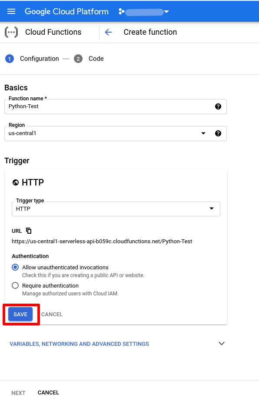The height and width of the screenshot is (404, 259).
Task: Open help for Function name field
Action: pos(218,106)
